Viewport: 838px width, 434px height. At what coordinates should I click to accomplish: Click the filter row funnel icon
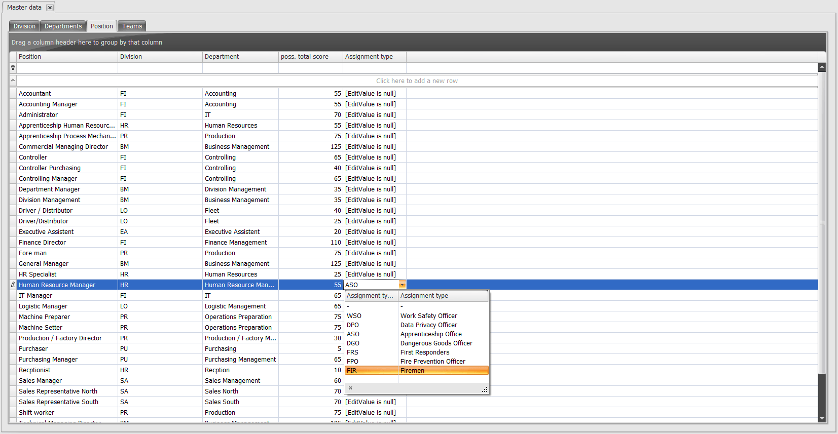coord(13,68)
